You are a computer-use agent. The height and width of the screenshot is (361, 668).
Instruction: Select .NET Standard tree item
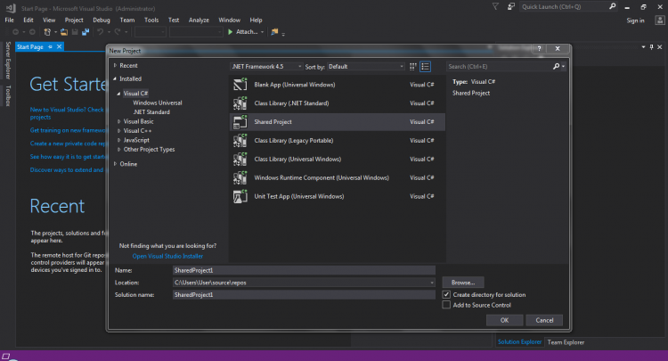coord(151,112)
